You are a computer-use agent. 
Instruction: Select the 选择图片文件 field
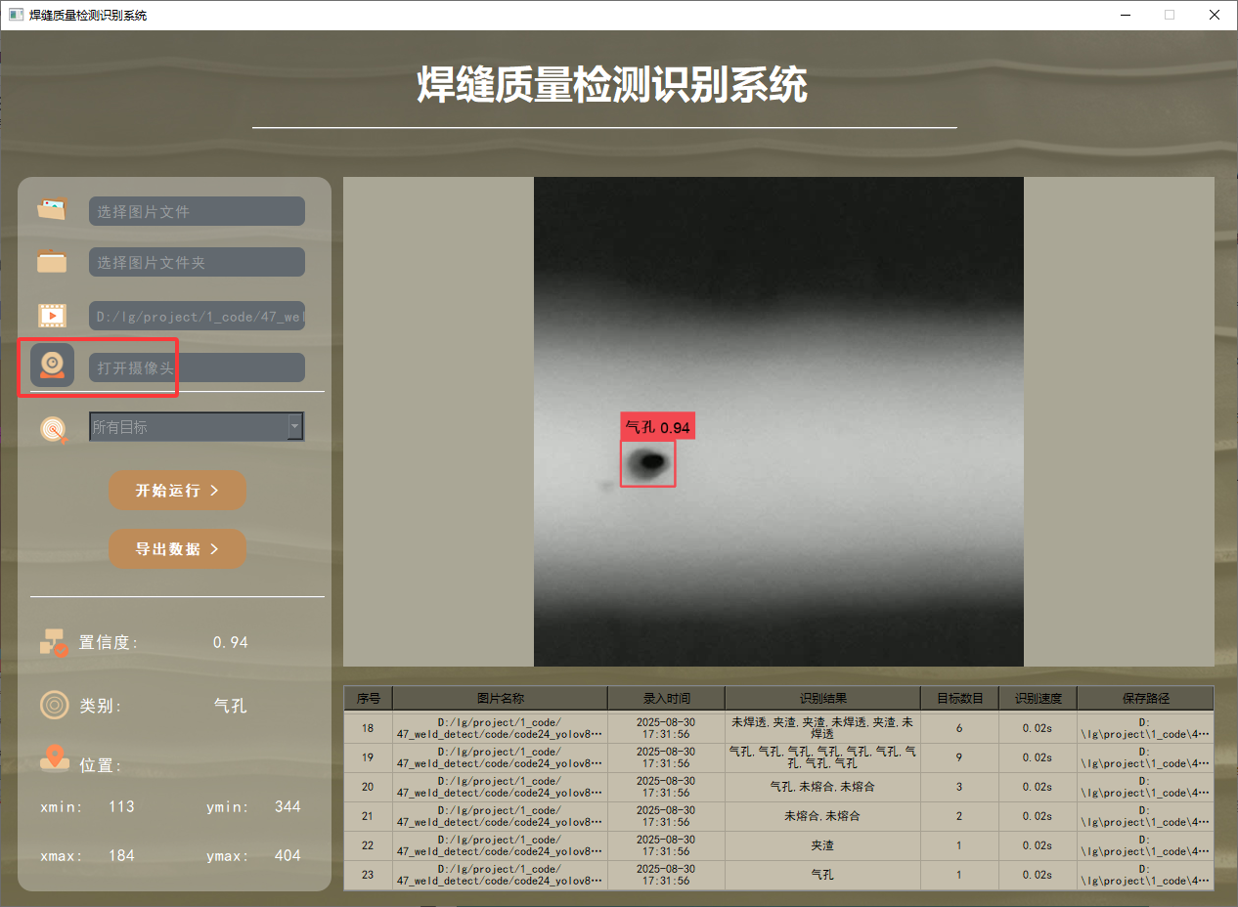point(197,211)
